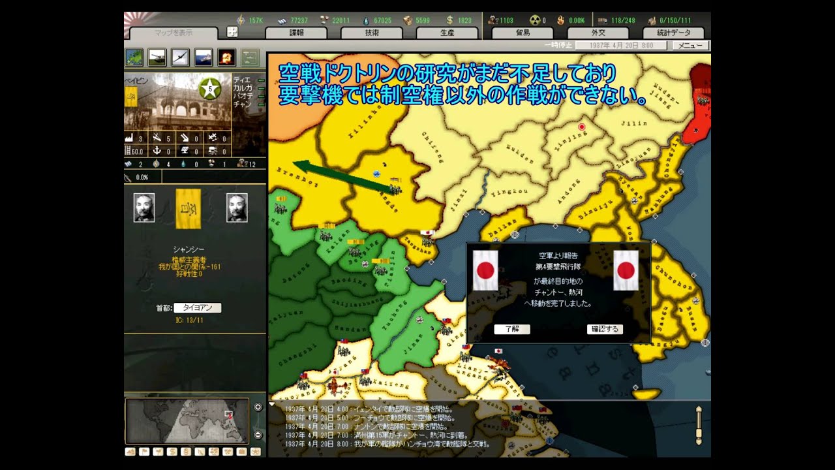This screenshot has width=835, height=470.
Task: Zoom in on the minimap
Action: (x=258, y=407)
